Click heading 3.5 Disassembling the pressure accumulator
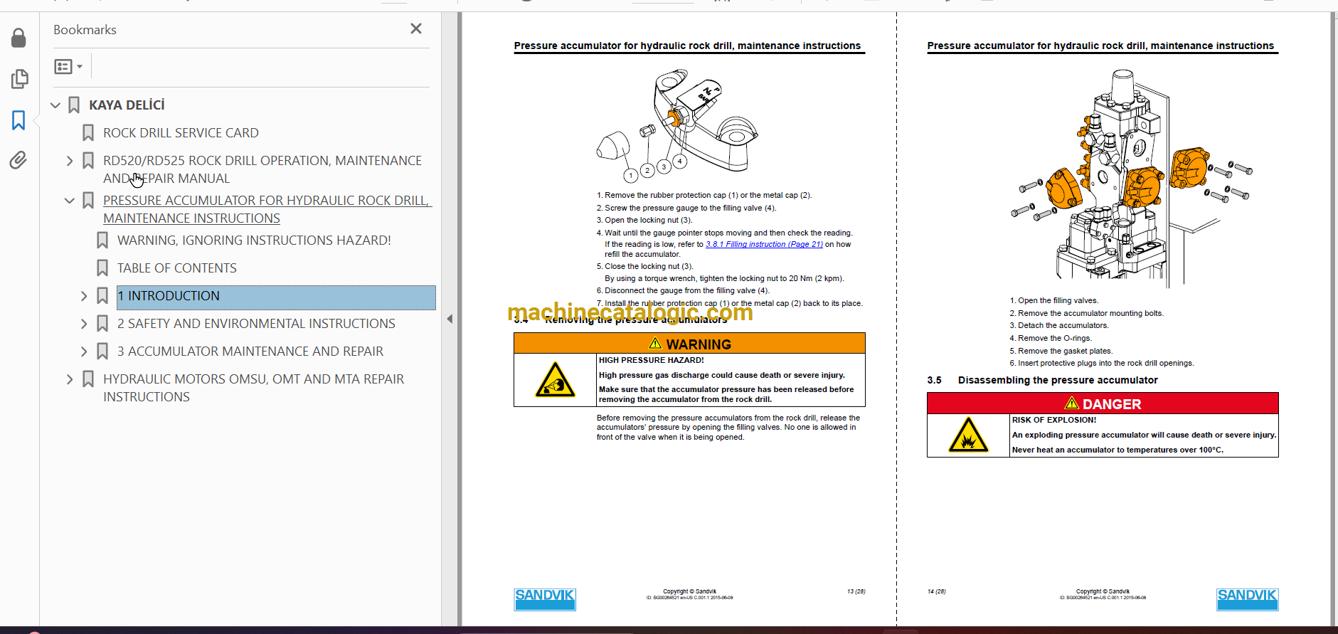 tap(1042, 380)
